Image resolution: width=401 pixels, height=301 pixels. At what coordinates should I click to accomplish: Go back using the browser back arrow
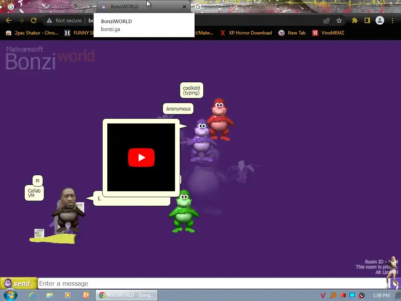click(9, 20)
